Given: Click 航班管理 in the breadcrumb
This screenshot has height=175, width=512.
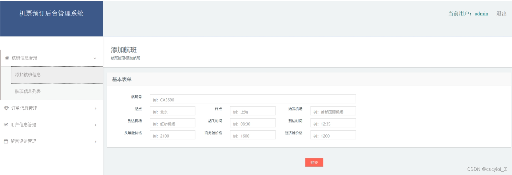Looking at the screenshot, I should [x=118, y=58].
